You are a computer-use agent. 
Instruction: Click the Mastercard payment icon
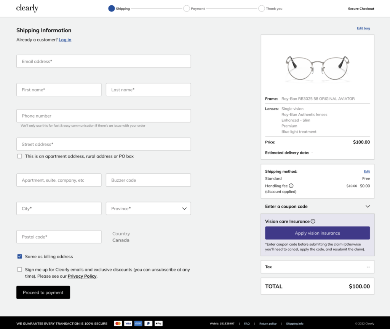click(118, 323)
